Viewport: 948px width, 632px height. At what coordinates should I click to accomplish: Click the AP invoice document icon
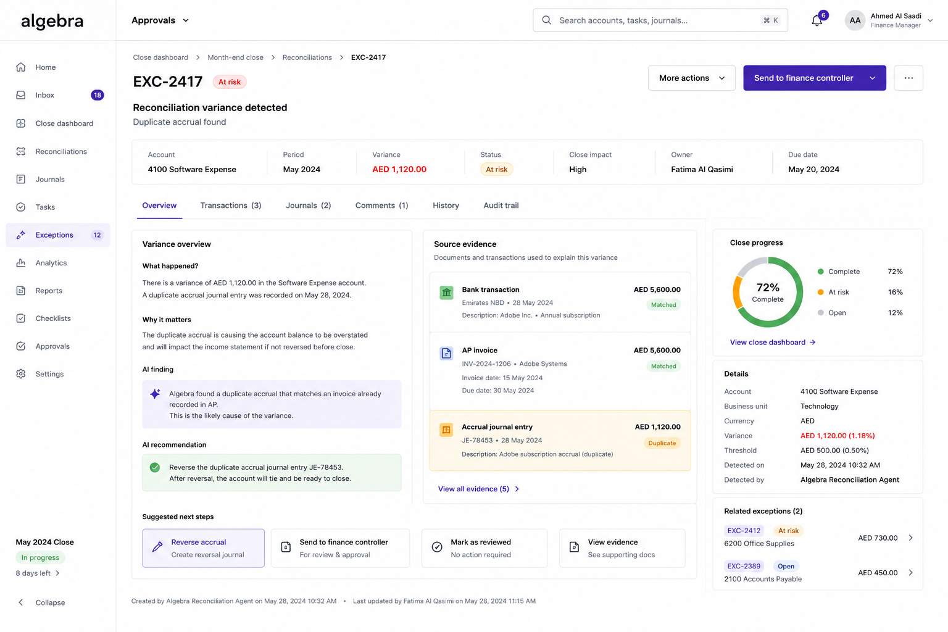pyautogui.click(x=446, y=353)
